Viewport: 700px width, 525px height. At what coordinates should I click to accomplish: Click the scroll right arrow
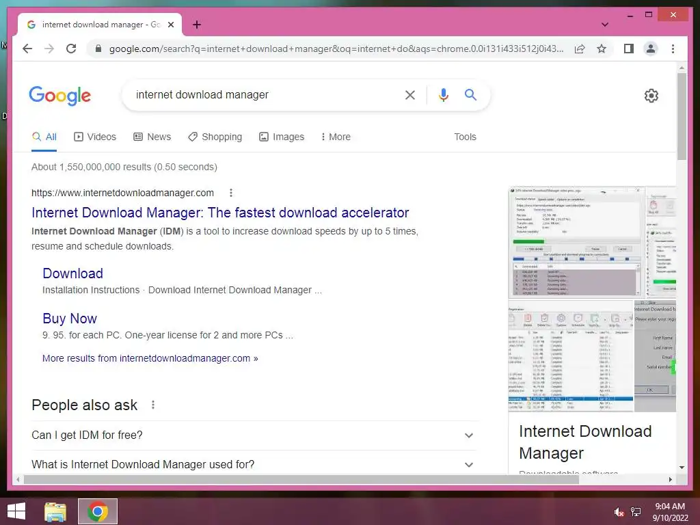point(671,479)
